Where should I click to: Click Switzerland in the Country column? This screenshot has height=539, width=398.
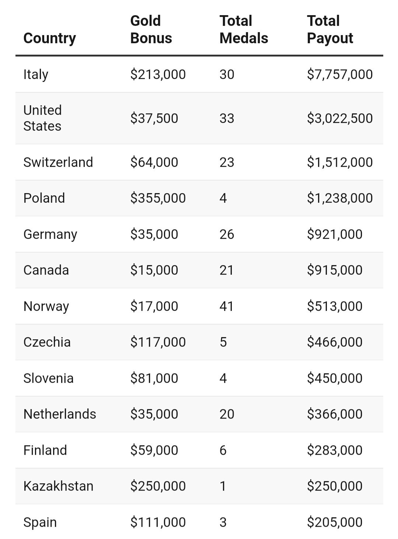58,162
